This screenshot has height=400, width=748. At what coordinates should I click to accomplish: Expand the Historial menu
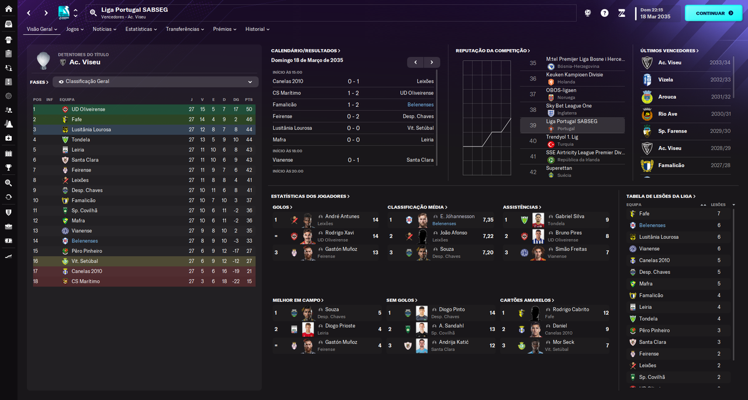pos(257,29)
